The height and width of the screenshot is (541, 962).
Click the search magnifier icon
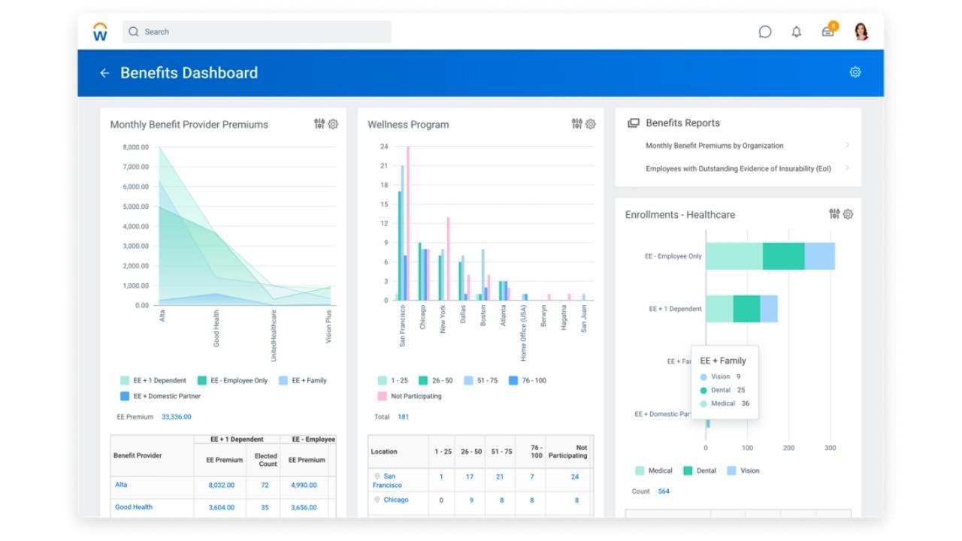coord(134,32)
